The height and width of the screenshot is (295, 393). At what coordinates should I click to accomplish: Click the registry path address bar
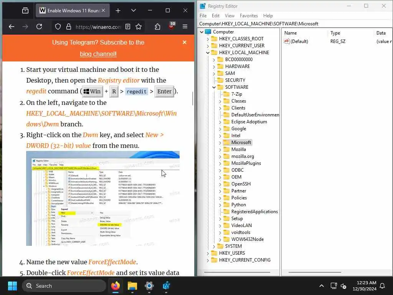coord(295,23)
